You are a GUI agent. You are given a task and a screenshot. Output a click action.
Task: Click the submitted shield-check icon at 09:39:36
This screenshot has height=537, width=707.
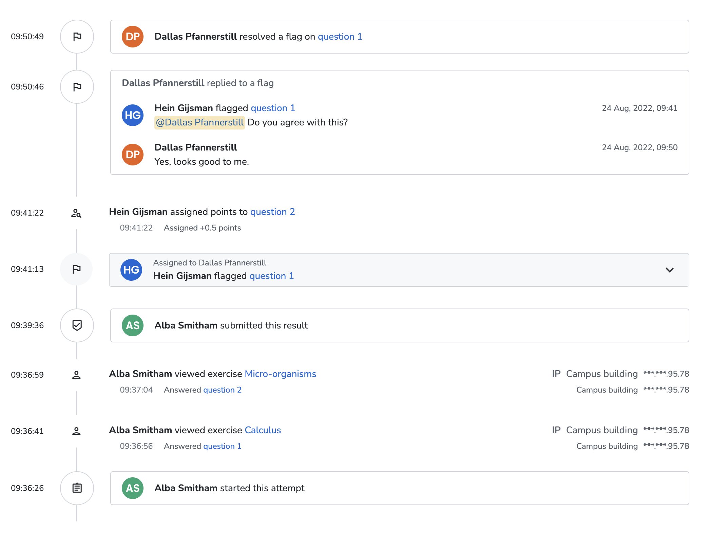tap(77, 325)
